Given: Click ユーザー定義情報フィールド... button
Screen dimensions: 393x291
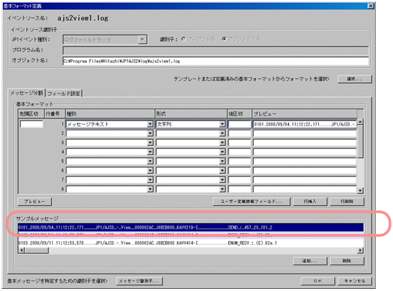Looking at the screenshot, I should [x=252, y=201].
